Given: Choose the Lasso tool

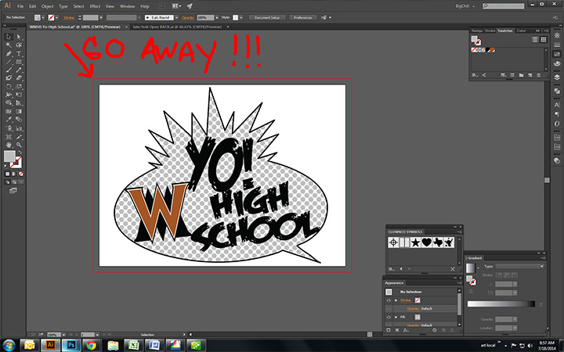Looking at the screenshot, I should click(x=19, y=45).
